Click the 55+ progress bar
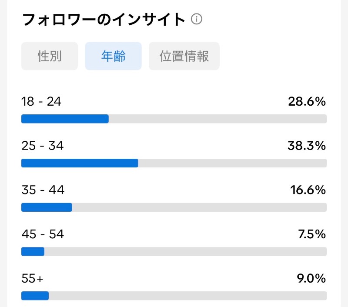Viewport: 348px width, 307px height. (x=174, y=296)
